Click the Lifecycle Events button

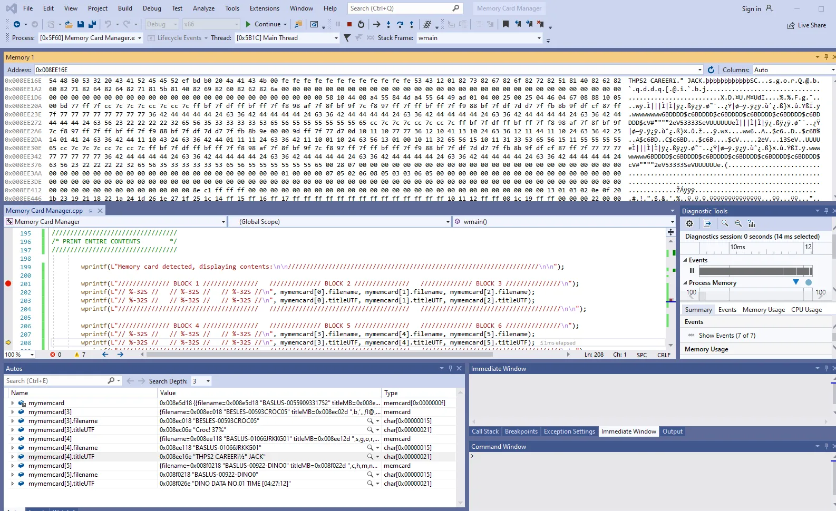tap(178, 38)
